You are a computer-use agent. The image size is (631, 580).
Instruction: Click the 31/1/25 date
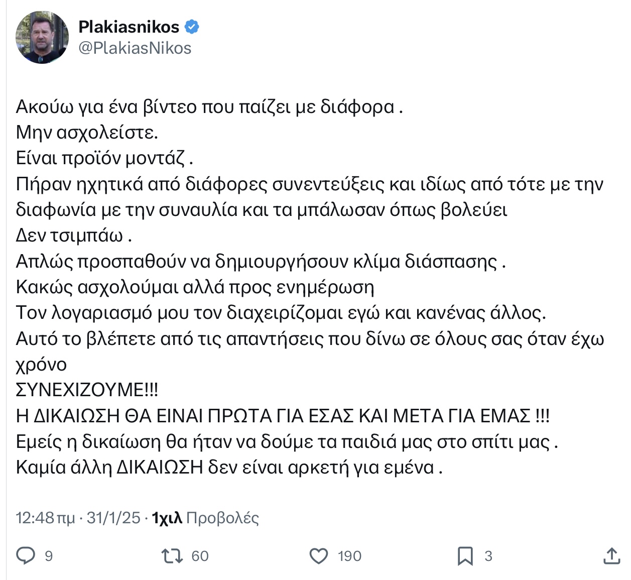(113, 518)
